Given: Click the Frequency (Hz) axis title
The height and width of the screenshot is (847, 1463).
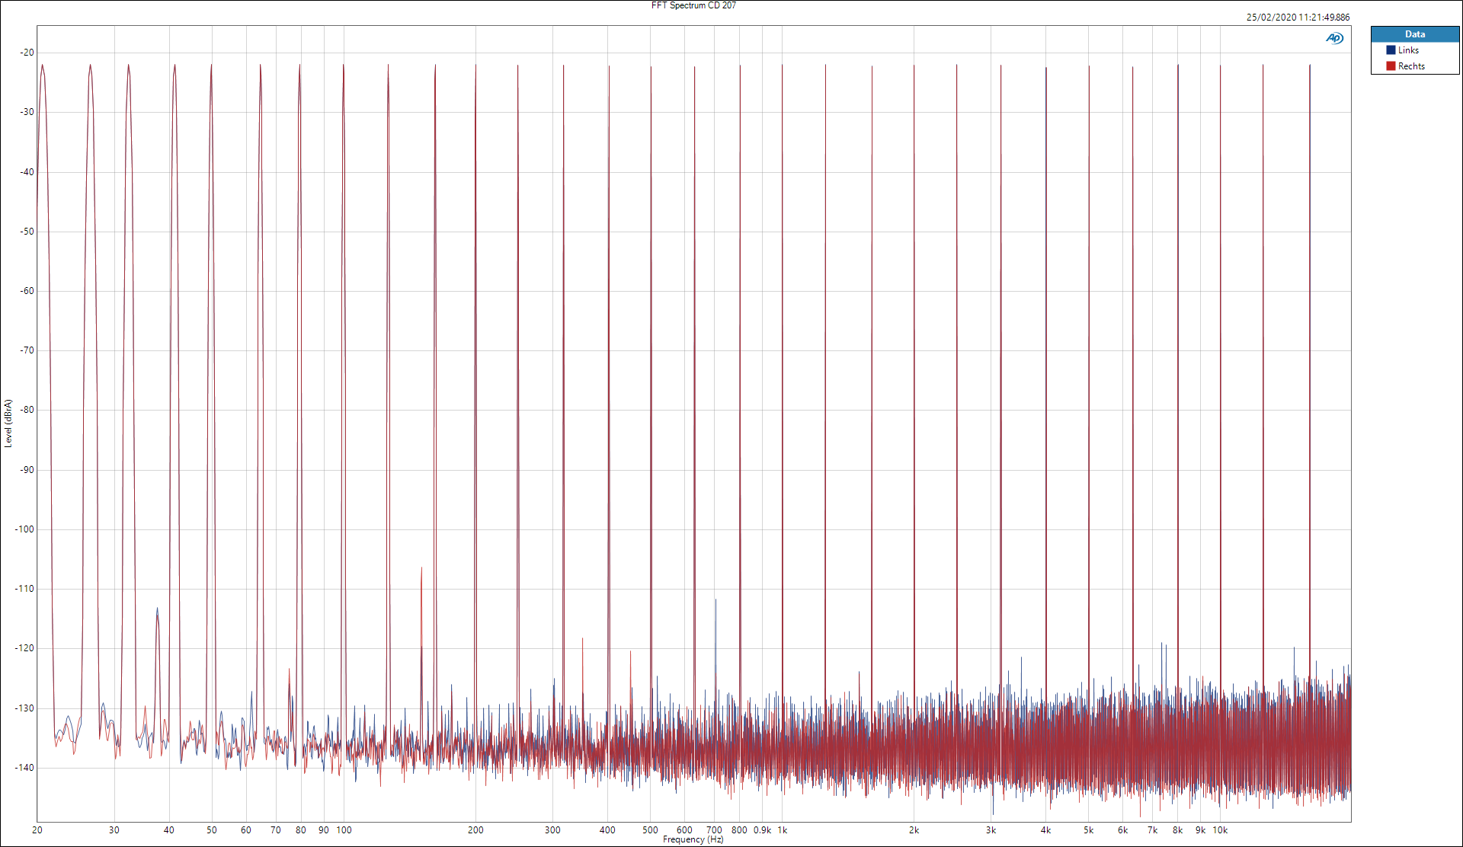Looking at the screenshot, I should coord(693,839).
